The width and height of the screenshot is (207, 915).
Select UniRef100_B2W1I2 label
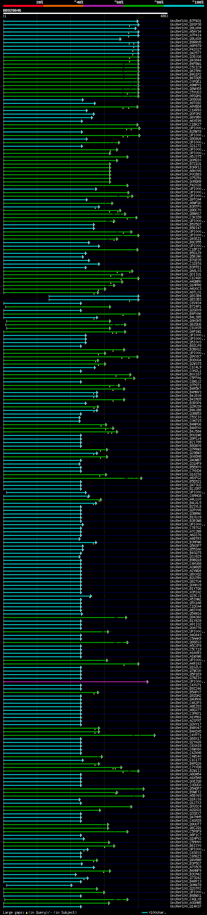[x=186, y=771]
